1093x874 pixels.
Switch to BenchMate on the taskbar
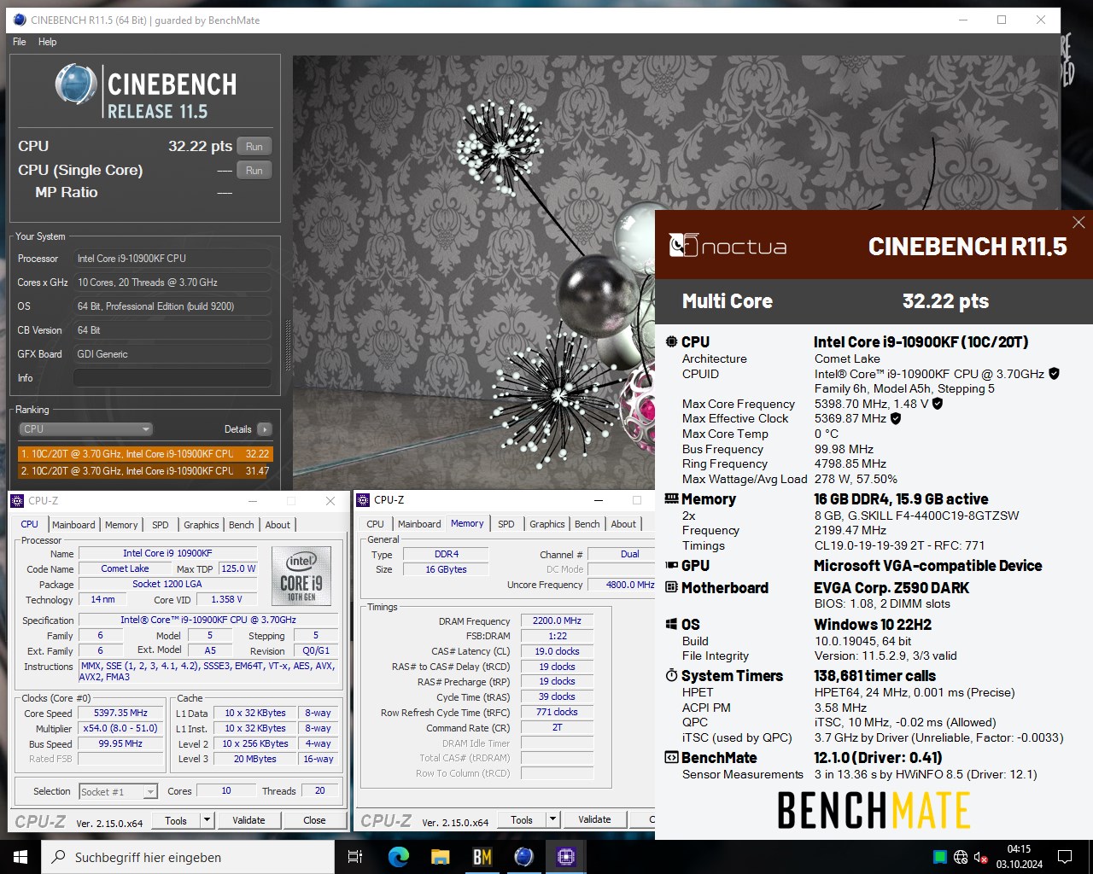click(x=482, y=857)
